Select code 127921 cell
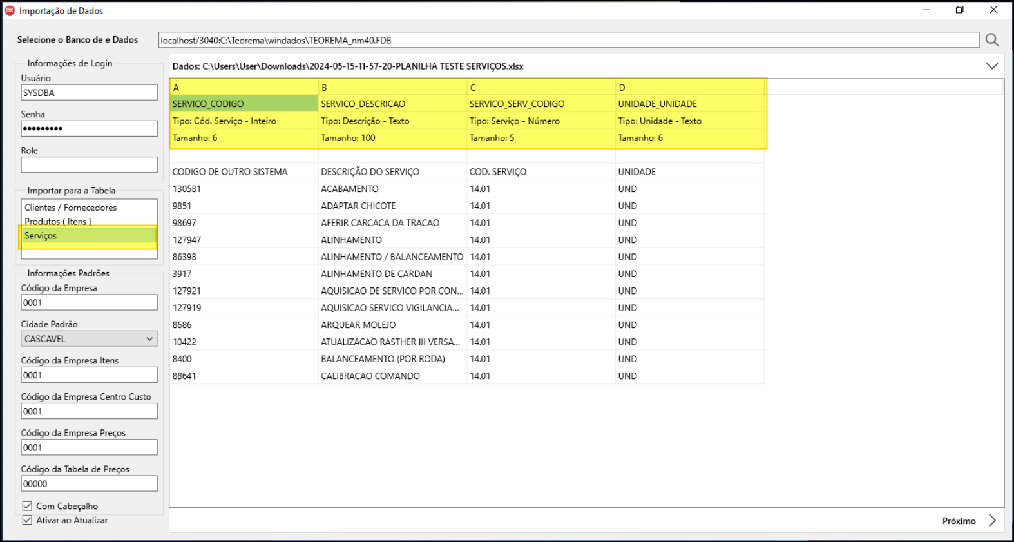 [244, 291]
